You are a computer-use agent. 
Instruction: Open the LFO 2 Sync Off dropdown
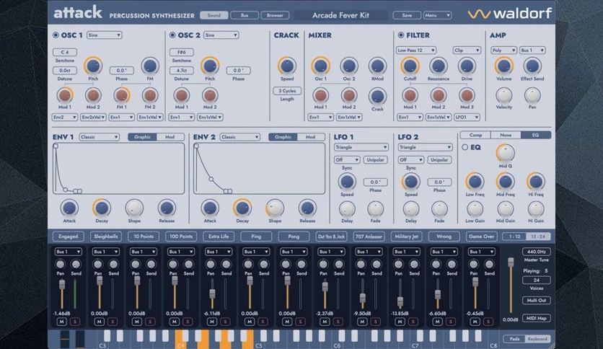pyautogui.click(x=410, y=160)
